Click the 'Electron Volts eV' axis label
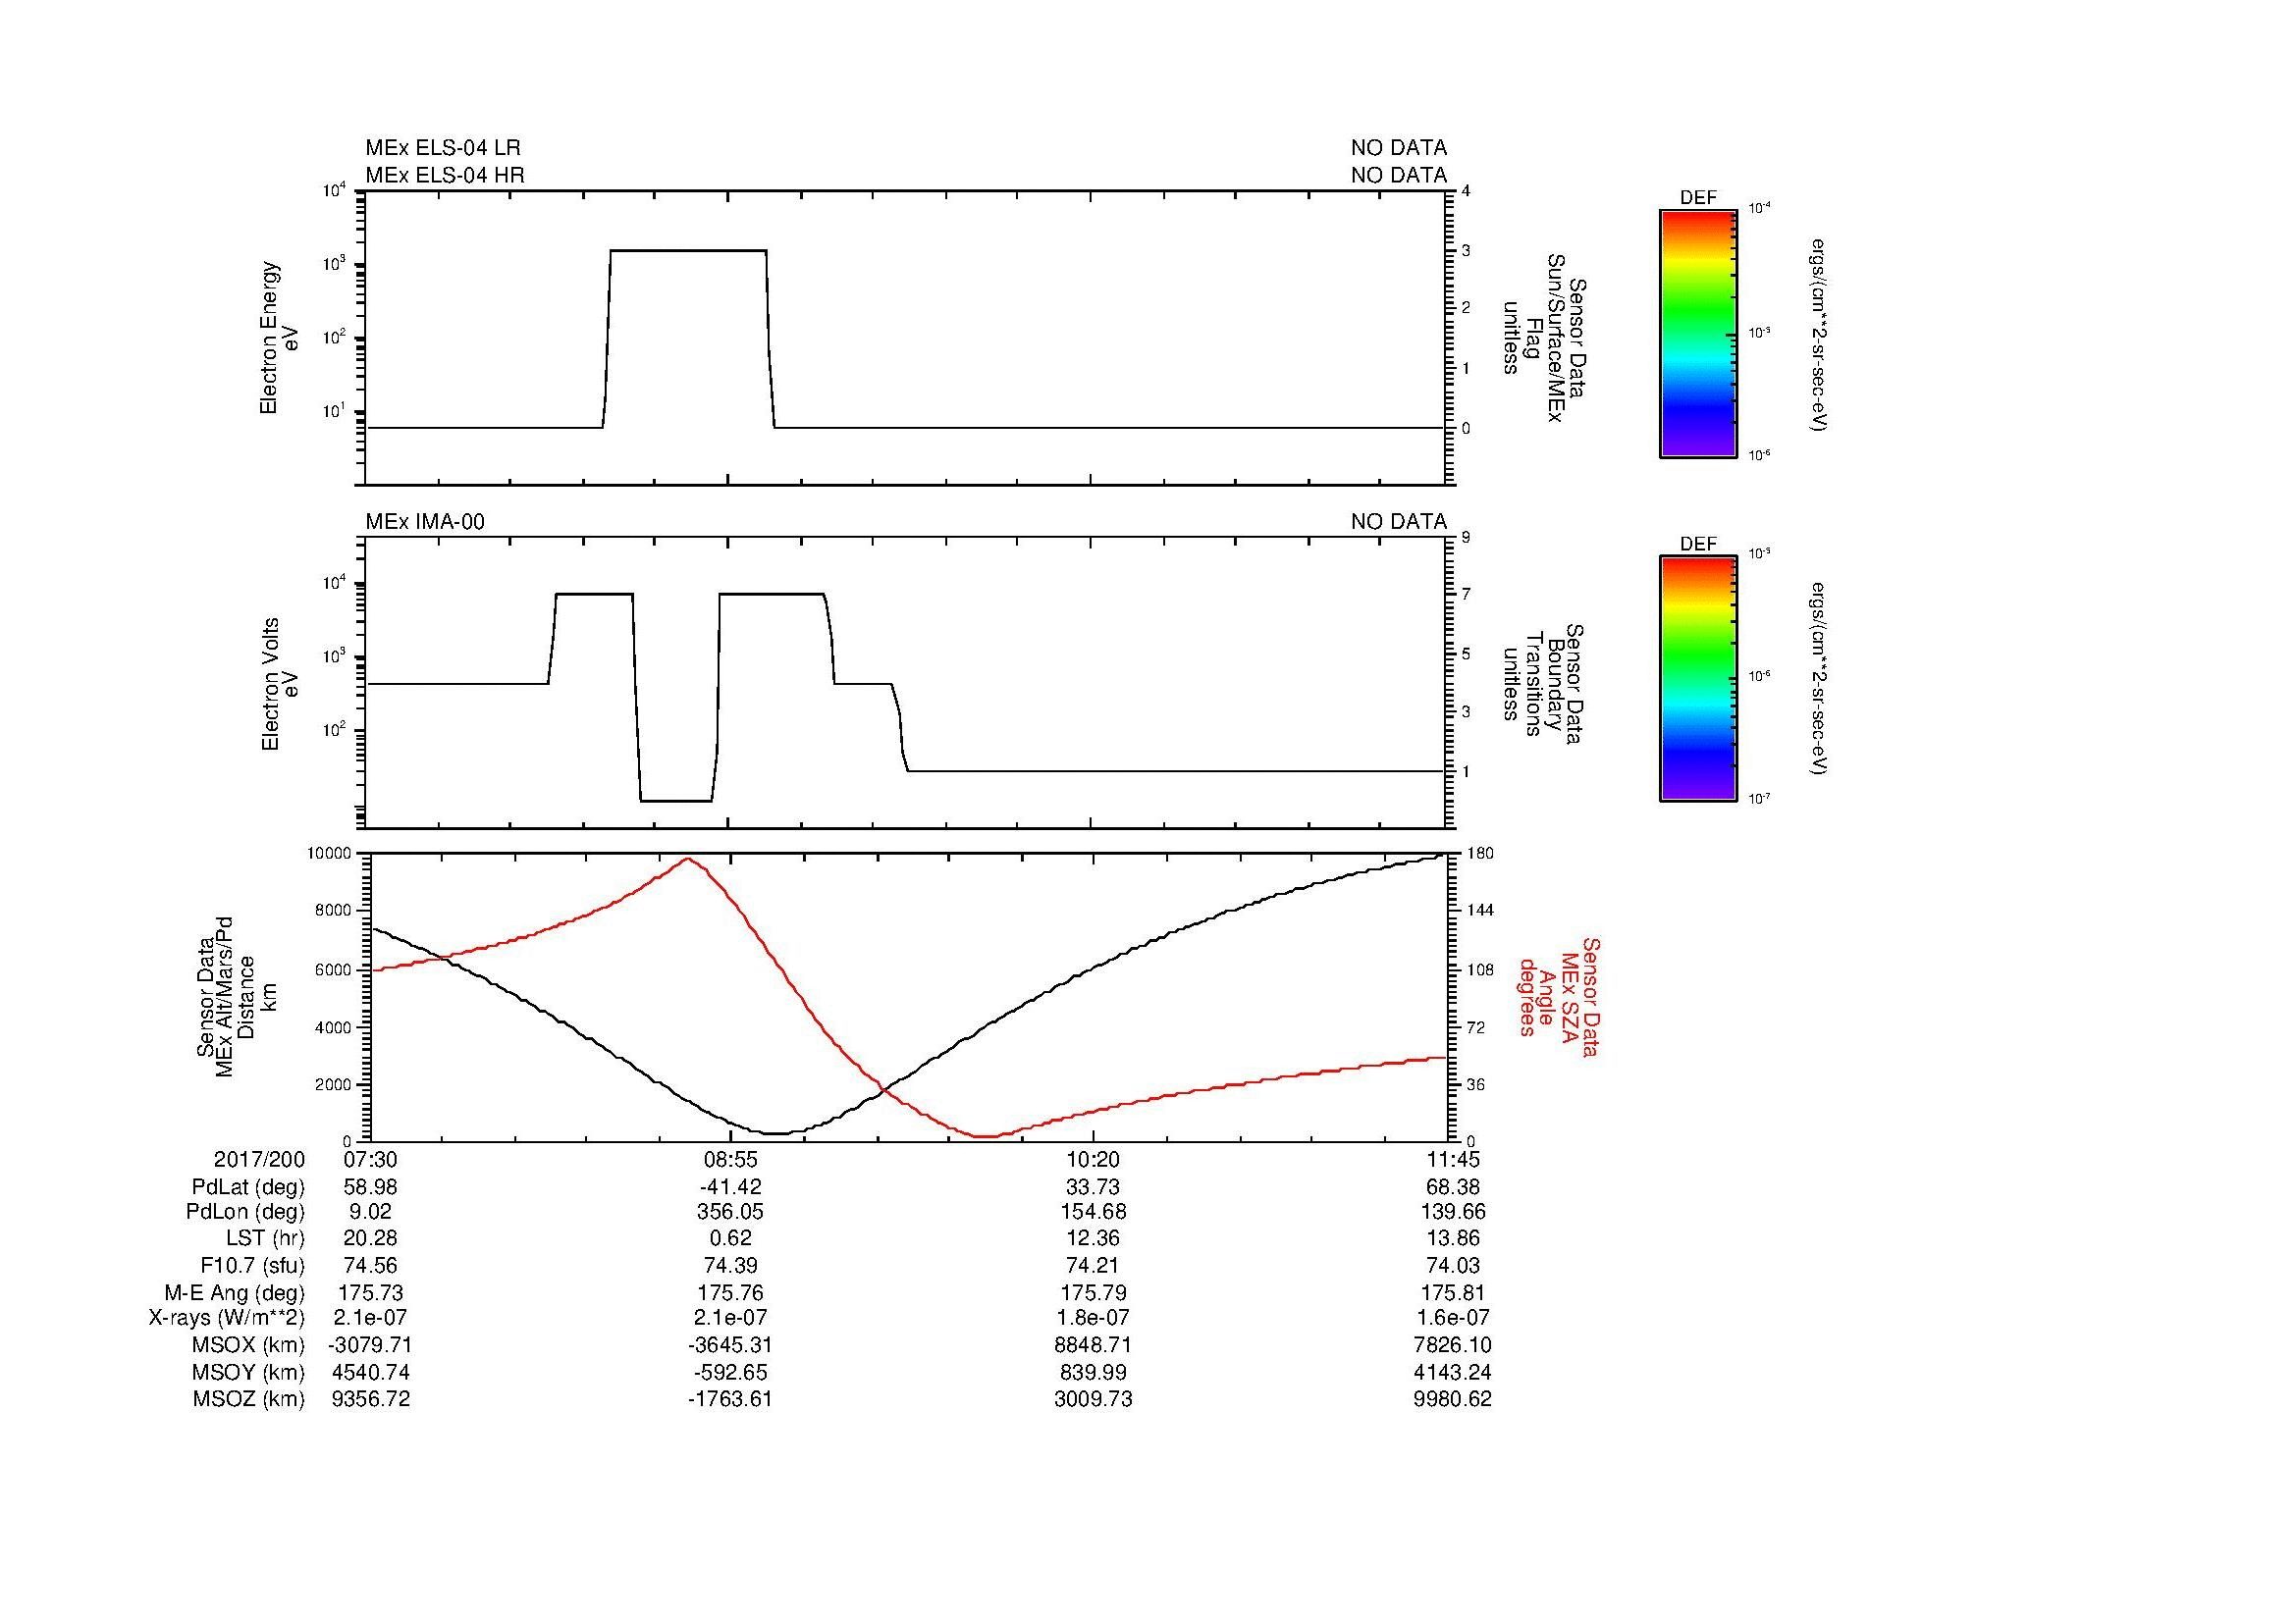Viewport: 2296px width, 1622px height. click(279, 684)
